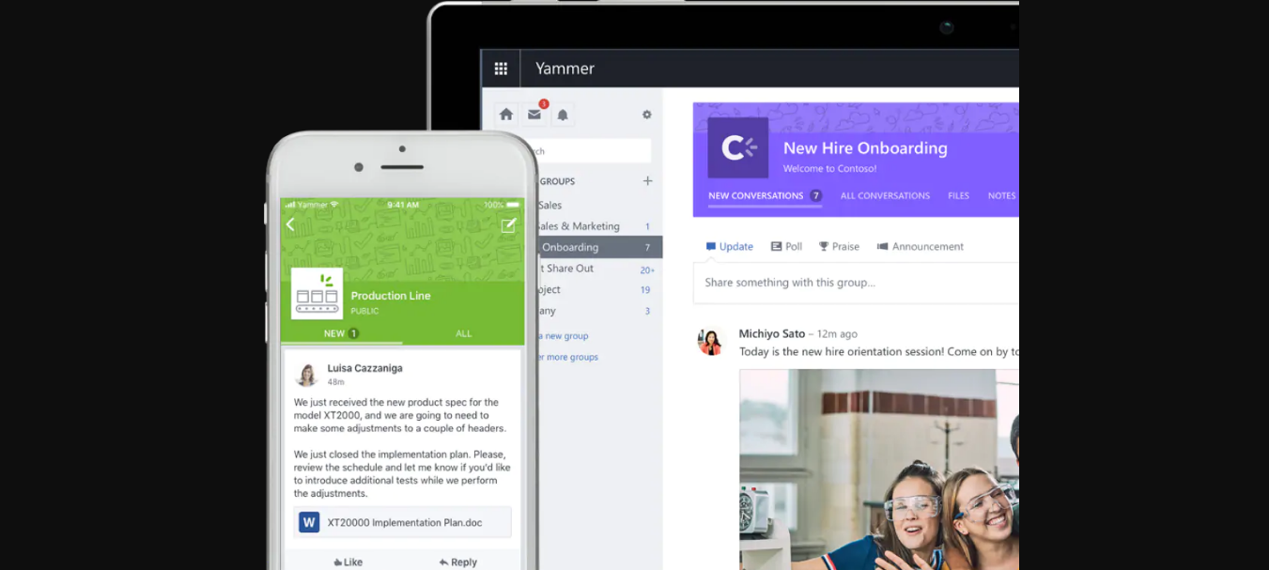Open the Files tab

[958, 195]
